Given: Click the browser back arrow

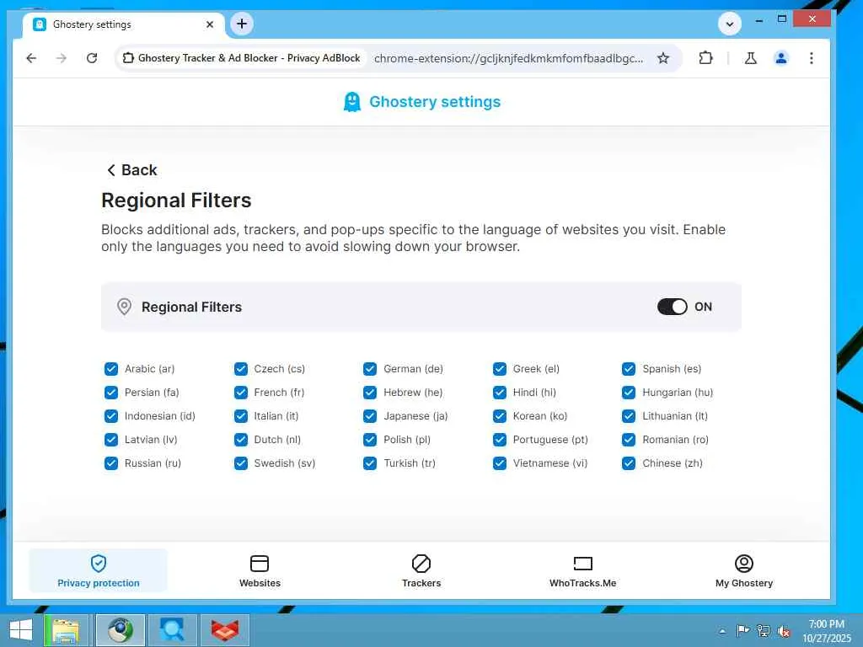Looking at the screenshot, I should click(31, 58).
